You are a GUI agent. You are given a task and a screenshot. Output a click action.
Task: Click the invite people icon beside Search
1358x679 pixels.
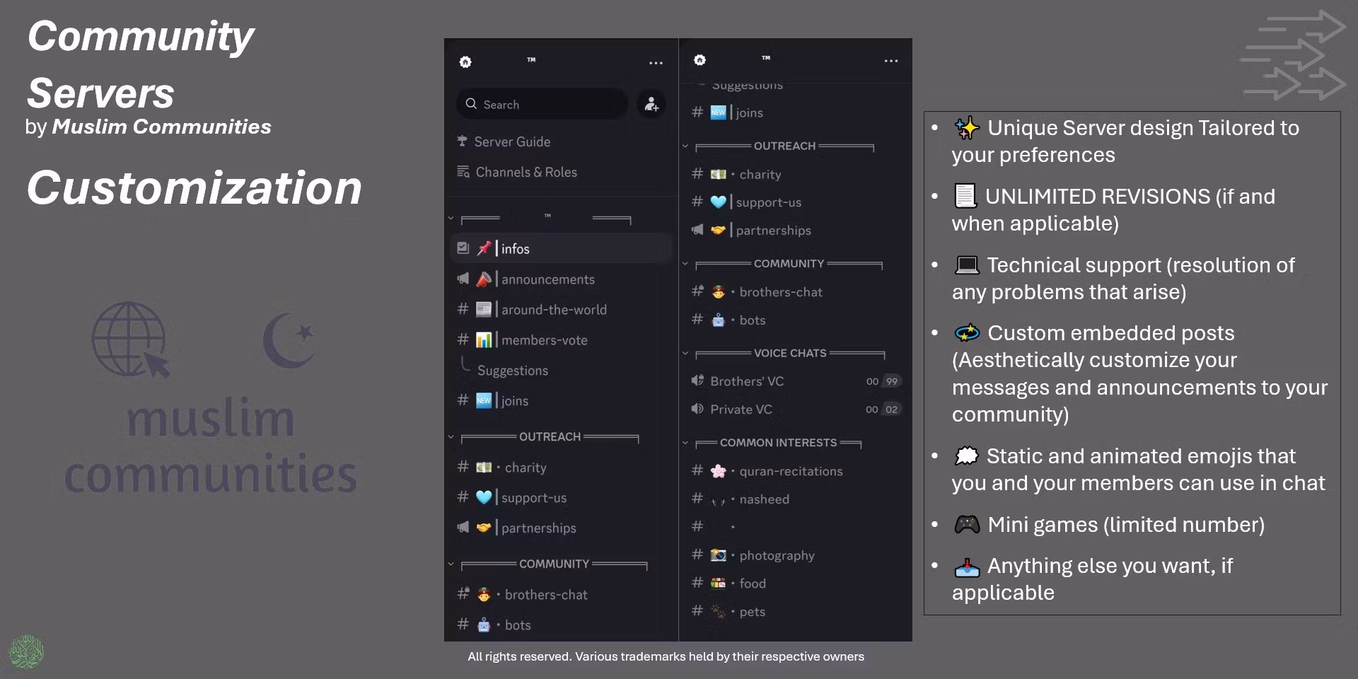point(651,105)
